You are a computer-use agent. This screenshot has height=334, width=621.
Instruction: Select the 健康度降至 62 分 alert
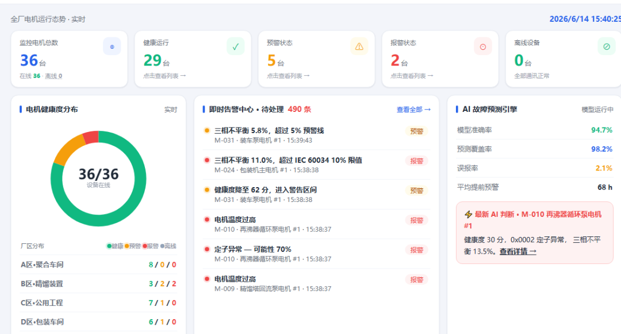pyautogui.click(x=316, y=195)
